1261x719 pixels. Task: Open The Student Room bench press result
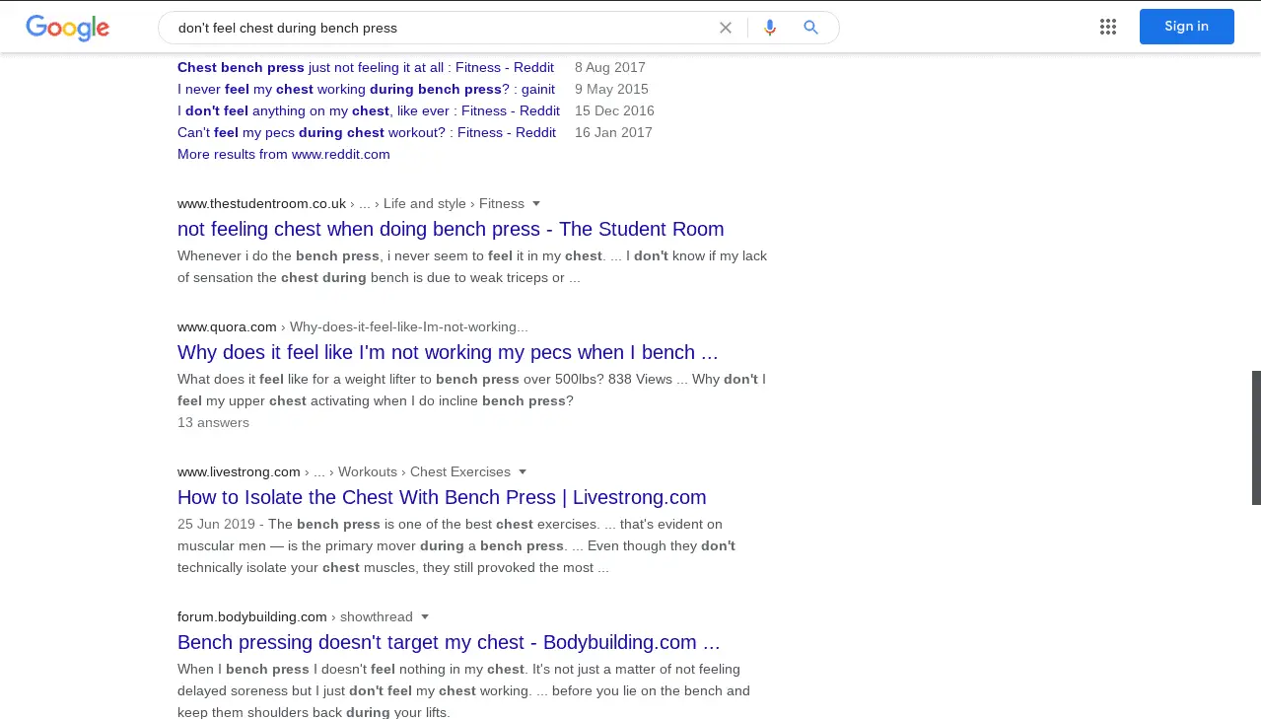coord(450,229)
